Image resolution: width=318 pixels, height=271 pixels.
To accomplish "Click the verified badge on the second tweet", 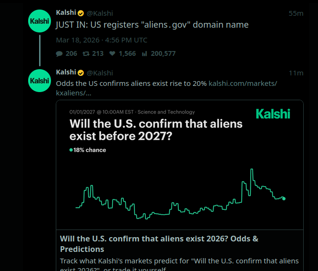I will click(81, 73).
